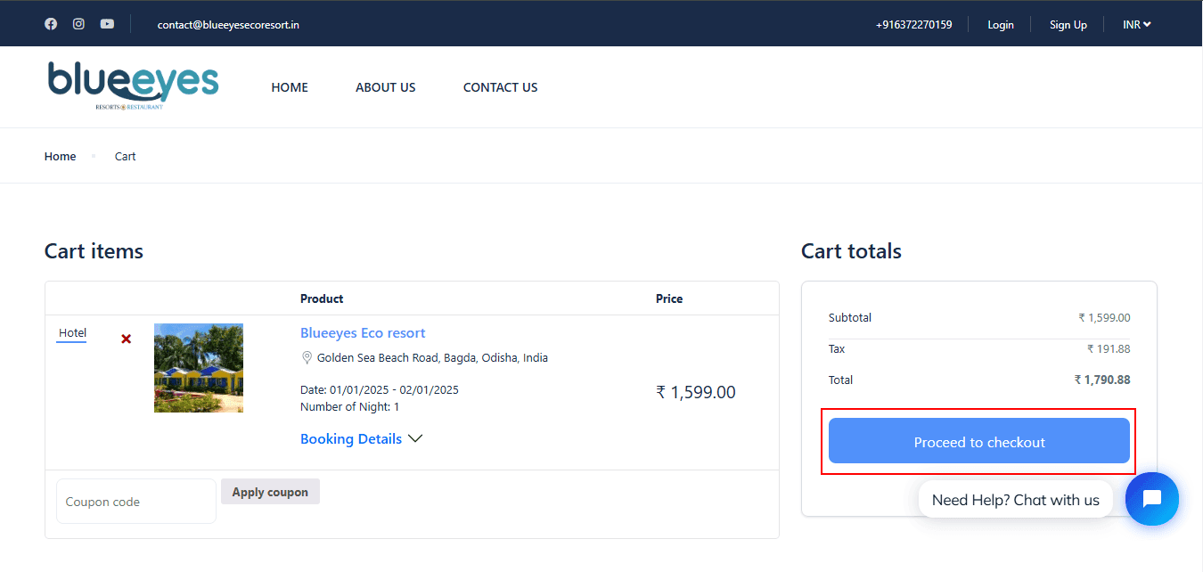Screen dimensions: 1203x572
Task: Click the Blueeyes logo
Action: coord(133,86)
